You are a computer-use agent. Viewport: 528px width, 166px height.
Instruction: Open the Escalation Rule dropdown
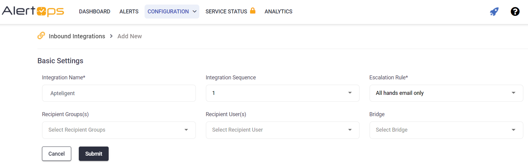pos(446,93)
